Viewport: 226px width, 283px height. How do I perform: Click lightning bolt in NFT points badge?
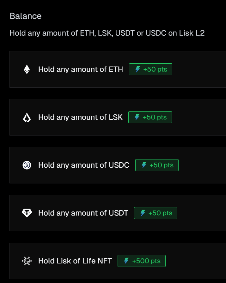tap(126, 261)
